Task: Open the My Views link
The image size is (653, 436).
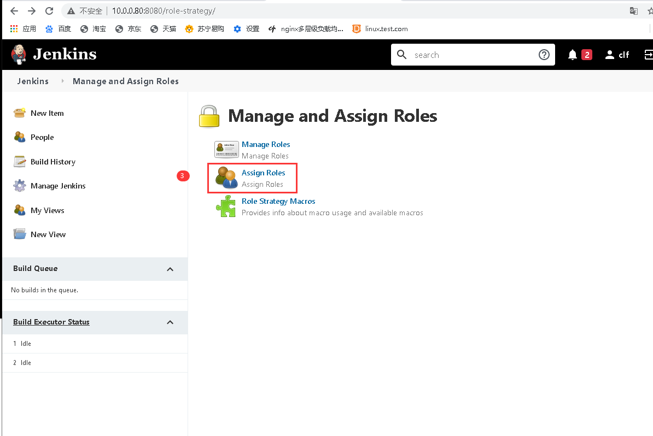Action: tap(48, 210)
